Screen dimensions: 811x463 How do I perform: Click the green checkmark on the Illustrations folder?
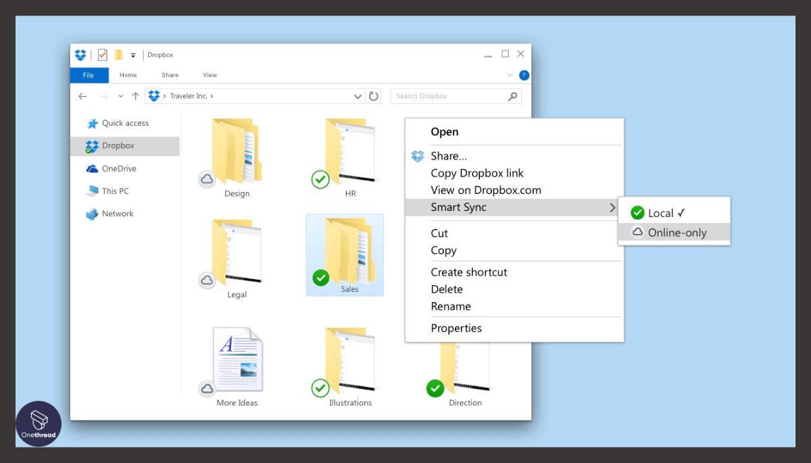click(320, 388)
